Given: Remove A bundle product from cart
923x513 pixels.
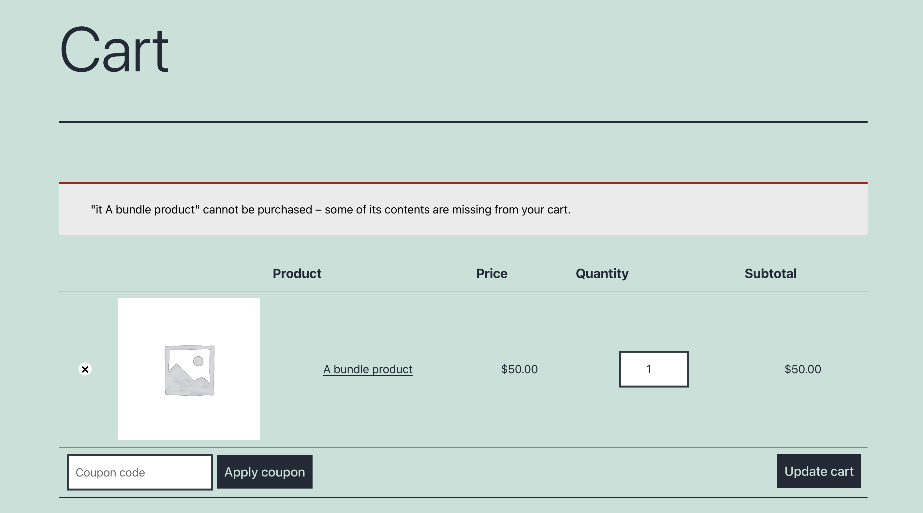Looking at the screenshot, I should [x=85, y=369].
